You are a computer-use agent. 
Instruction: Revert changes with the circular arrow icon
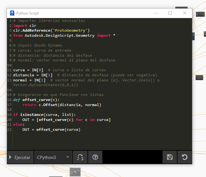coord(184,157)
